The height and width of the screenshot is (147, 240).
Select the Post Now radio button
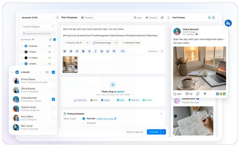click(84, 119)
